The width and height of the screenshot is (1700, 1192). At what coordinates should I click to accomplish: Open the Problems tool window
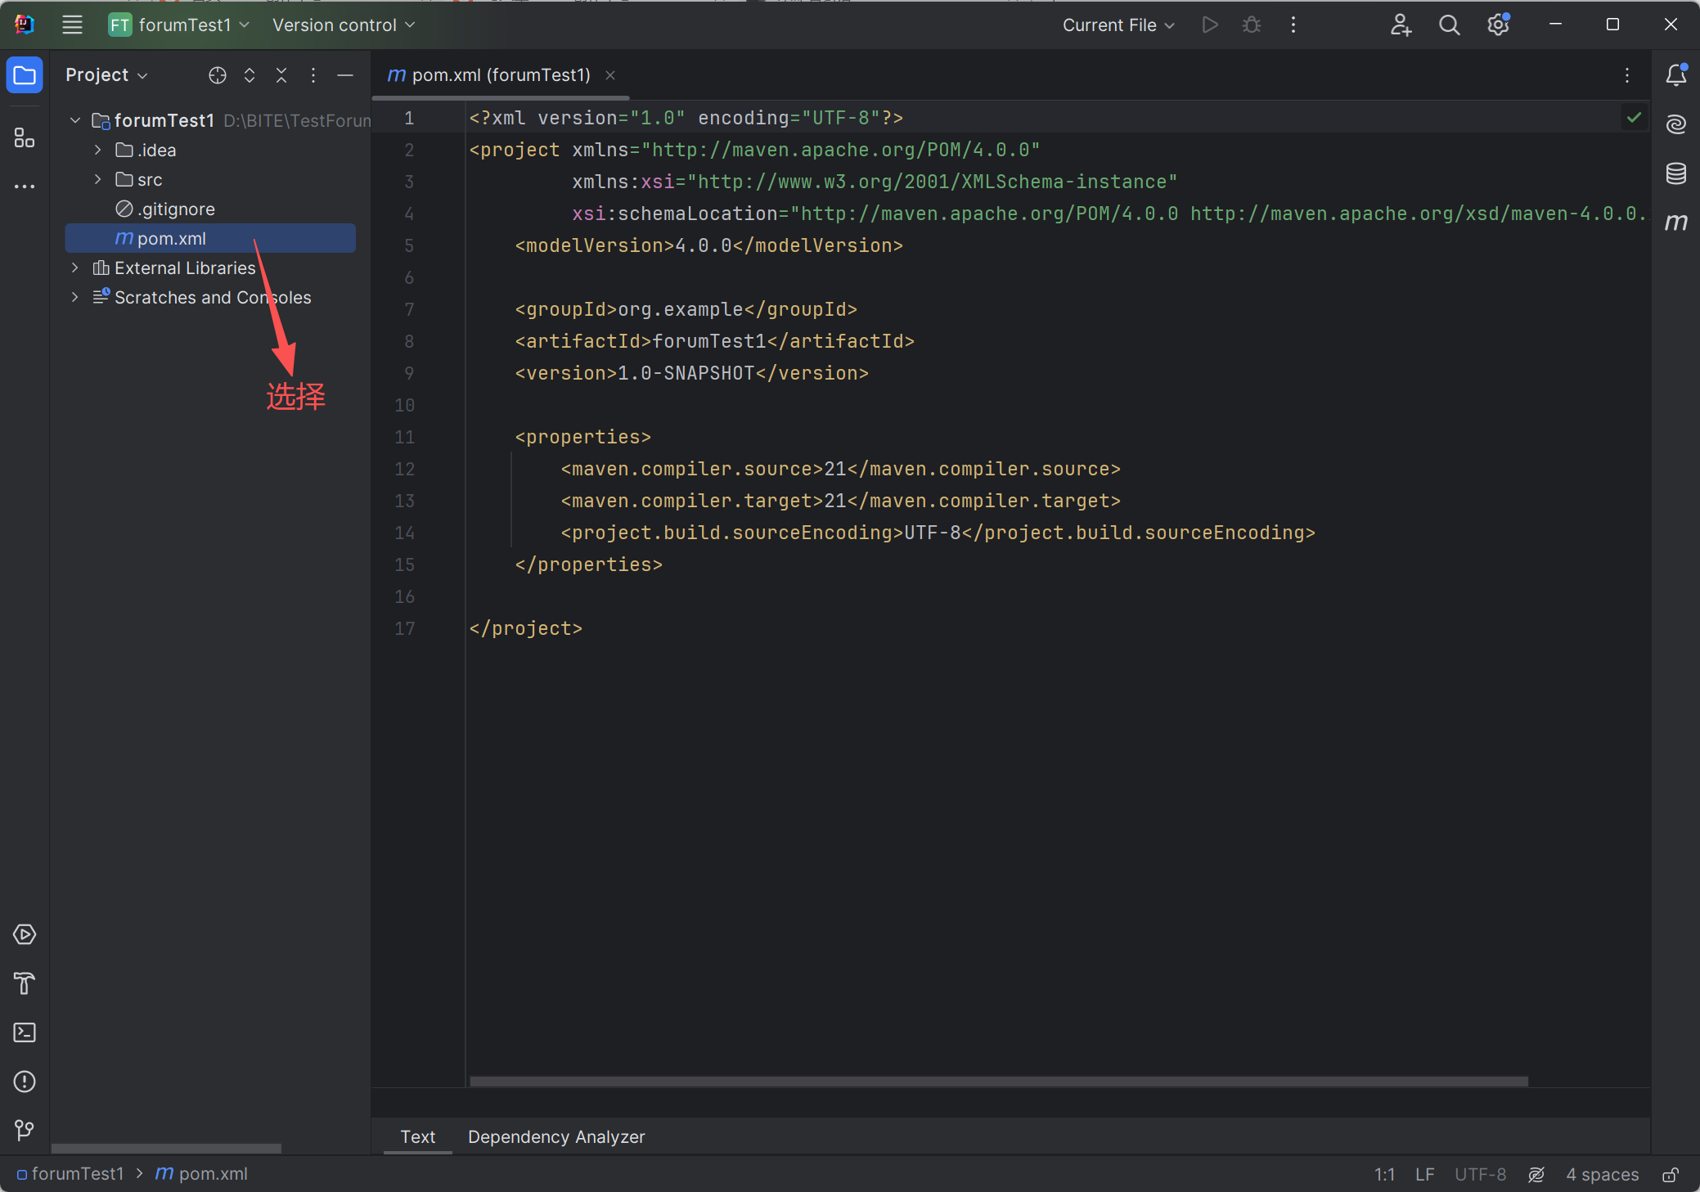click(25, 1082)
